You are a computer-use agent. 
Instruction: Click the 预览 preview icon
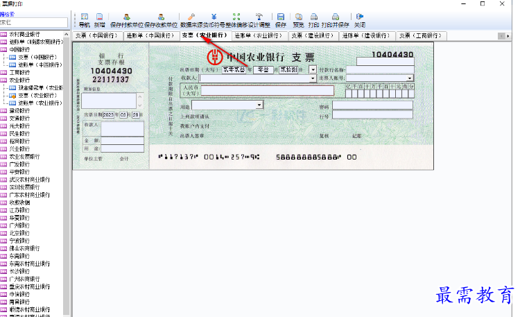[x=298, y=17]
